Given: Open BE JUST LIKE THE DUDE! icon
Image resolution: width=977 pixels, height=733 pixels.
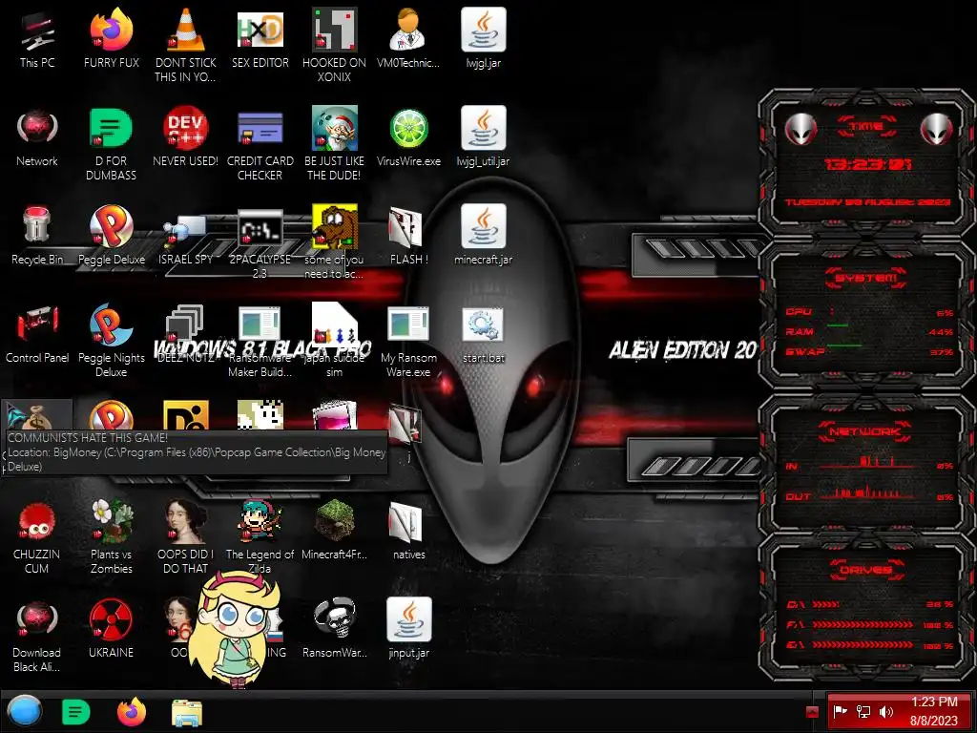Looking at the screenshot, I should (x=334, y=129).
